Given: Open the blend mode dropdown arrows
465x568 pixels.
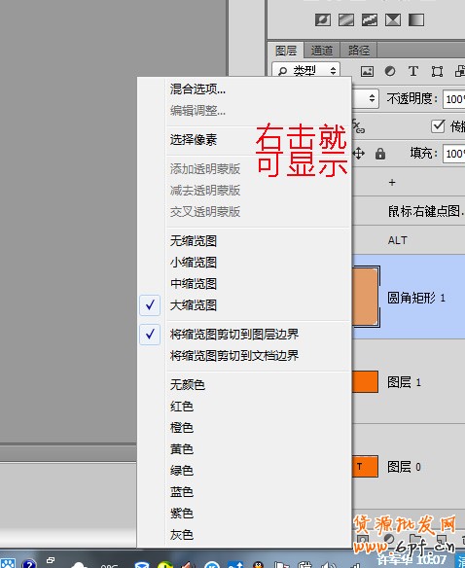Looking at the screenshot, I should 372,98.
